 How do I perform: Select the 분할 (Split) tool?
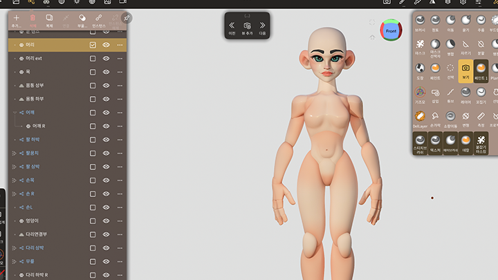(481, 47)
